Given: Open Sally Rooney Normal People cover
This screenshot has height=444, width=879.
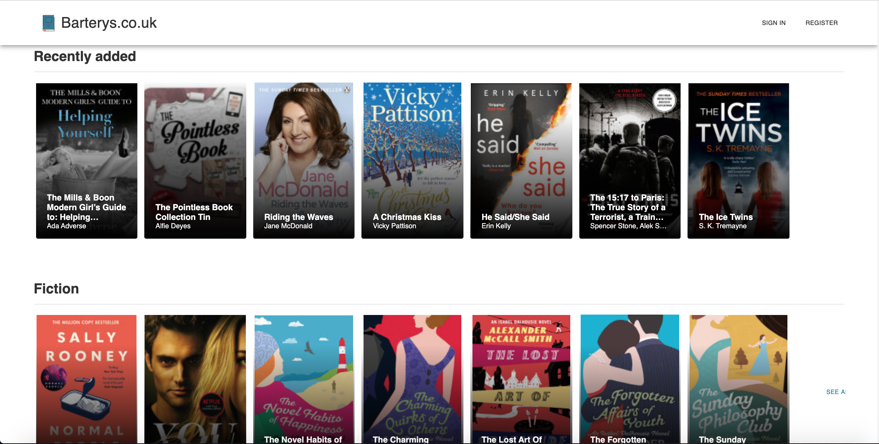Looking at the screenshot, I should point(87,378).
